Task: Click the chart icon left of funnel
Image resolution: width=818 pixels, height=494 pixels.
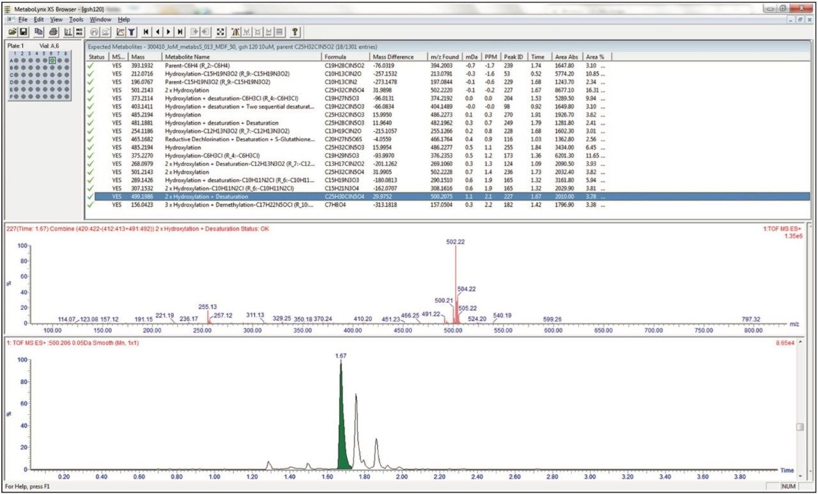Action: (x=119, y=31)
